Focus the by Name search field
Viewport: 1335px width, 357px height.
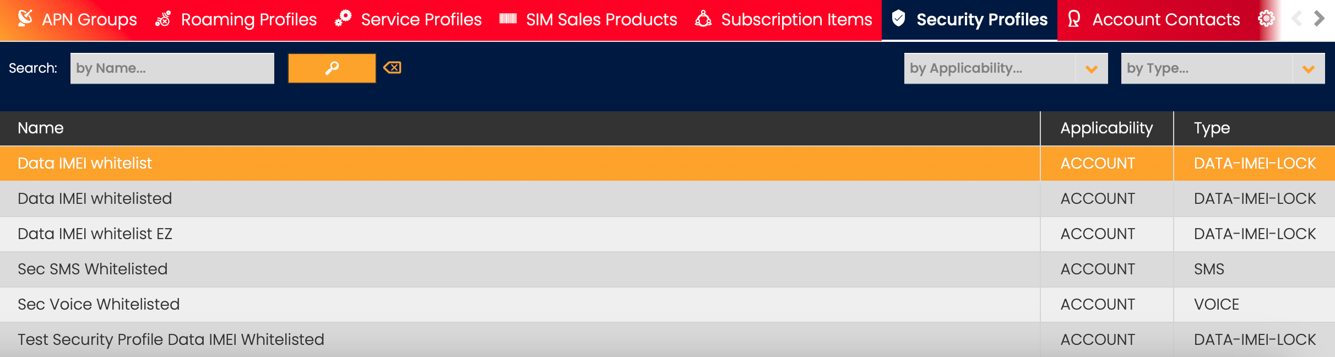[172, 68]
